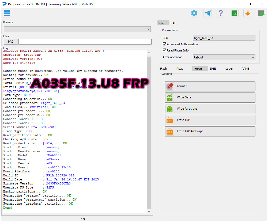Click the PAC file path input field
The width and height of the screenshot is (268, 222).
(x=85, y=42)
